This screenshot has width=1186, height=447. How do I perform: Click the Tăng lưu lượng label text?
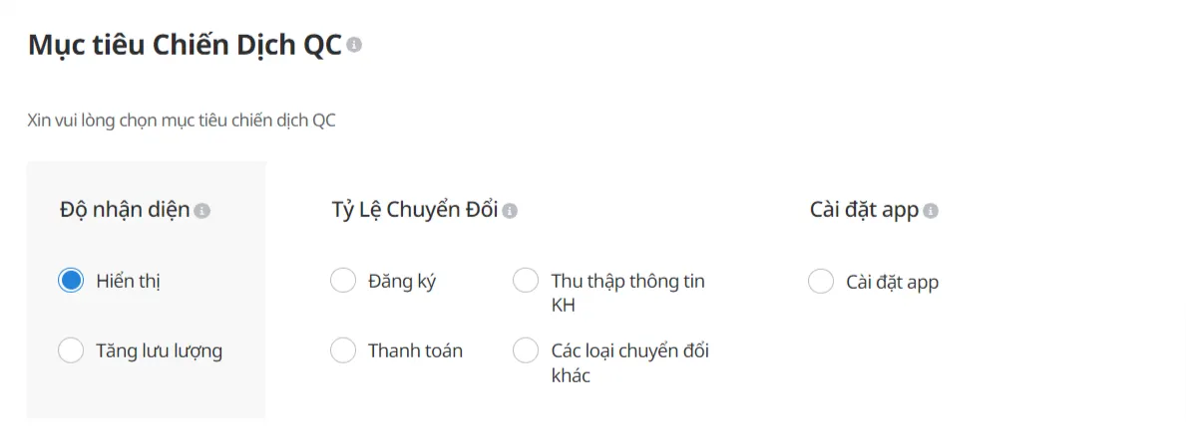[x=159, y=350]
